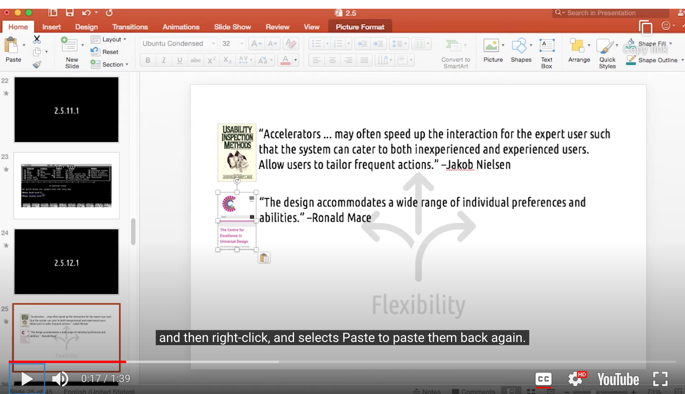Toggle Superscript formatting
This screenshot has height=394, width=685.
pyautogui.click(x=211, y=60)
